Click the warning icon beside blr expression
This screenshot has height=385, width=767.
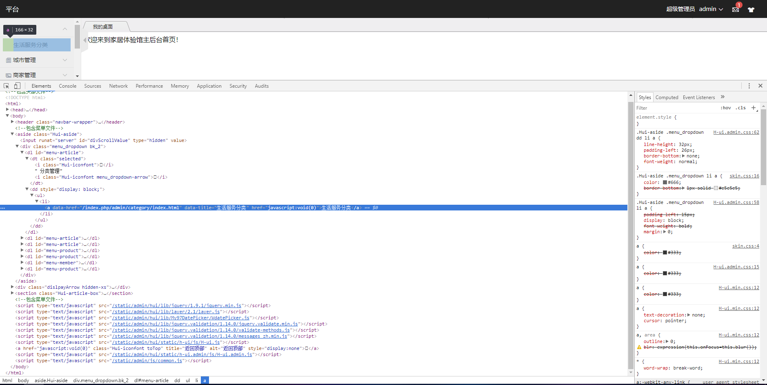click(x=639, y=347)
